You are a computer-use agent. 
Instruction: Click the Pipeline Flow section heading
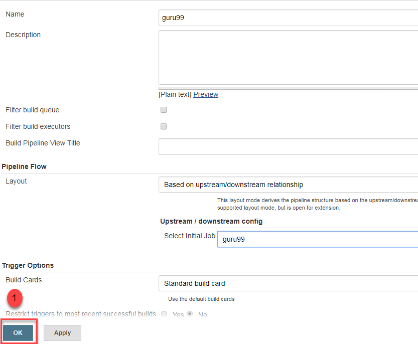point(28,166)
